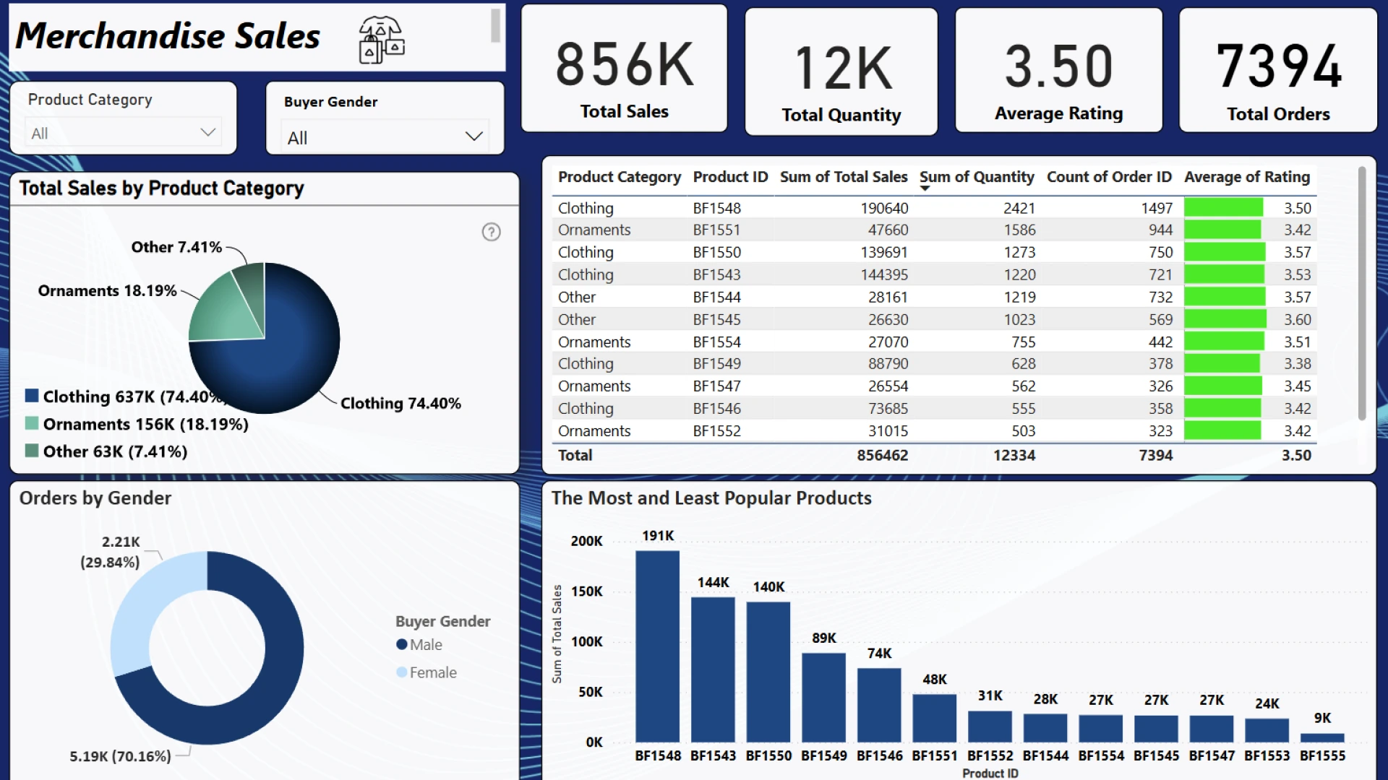This screenshot has height=780, width=1388.
Task: Select the BF1544 cell in the table
Action: coord(716,297)
